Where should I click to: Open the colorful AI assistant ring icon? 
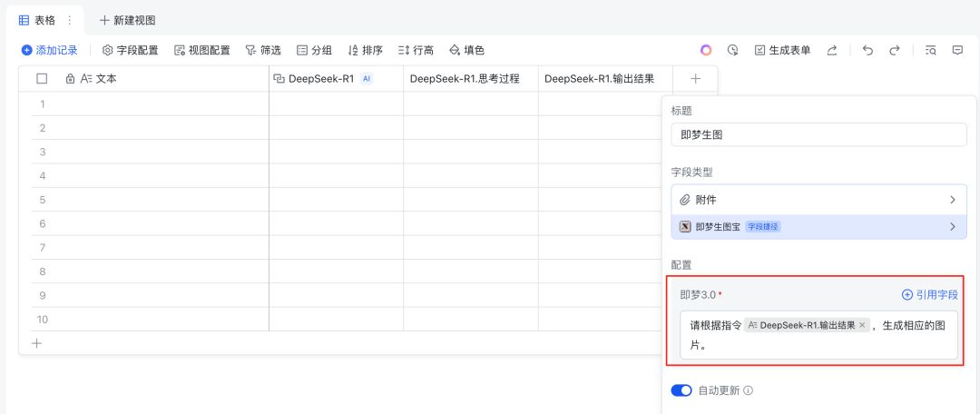click(706, 50)
